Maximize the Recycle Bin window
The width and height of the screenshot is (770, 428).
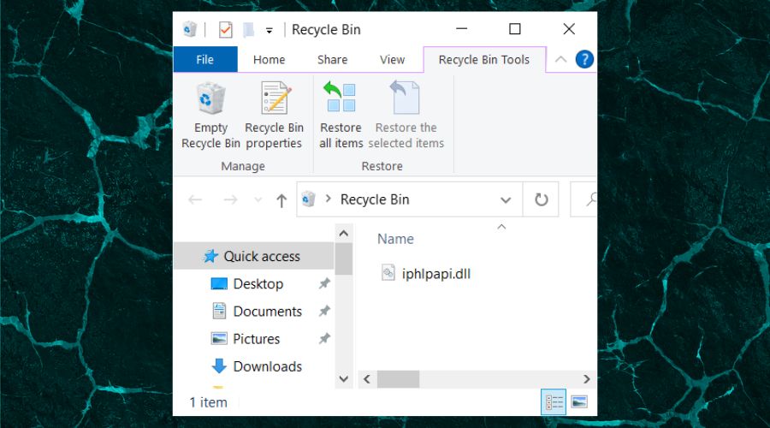point(515,29)
